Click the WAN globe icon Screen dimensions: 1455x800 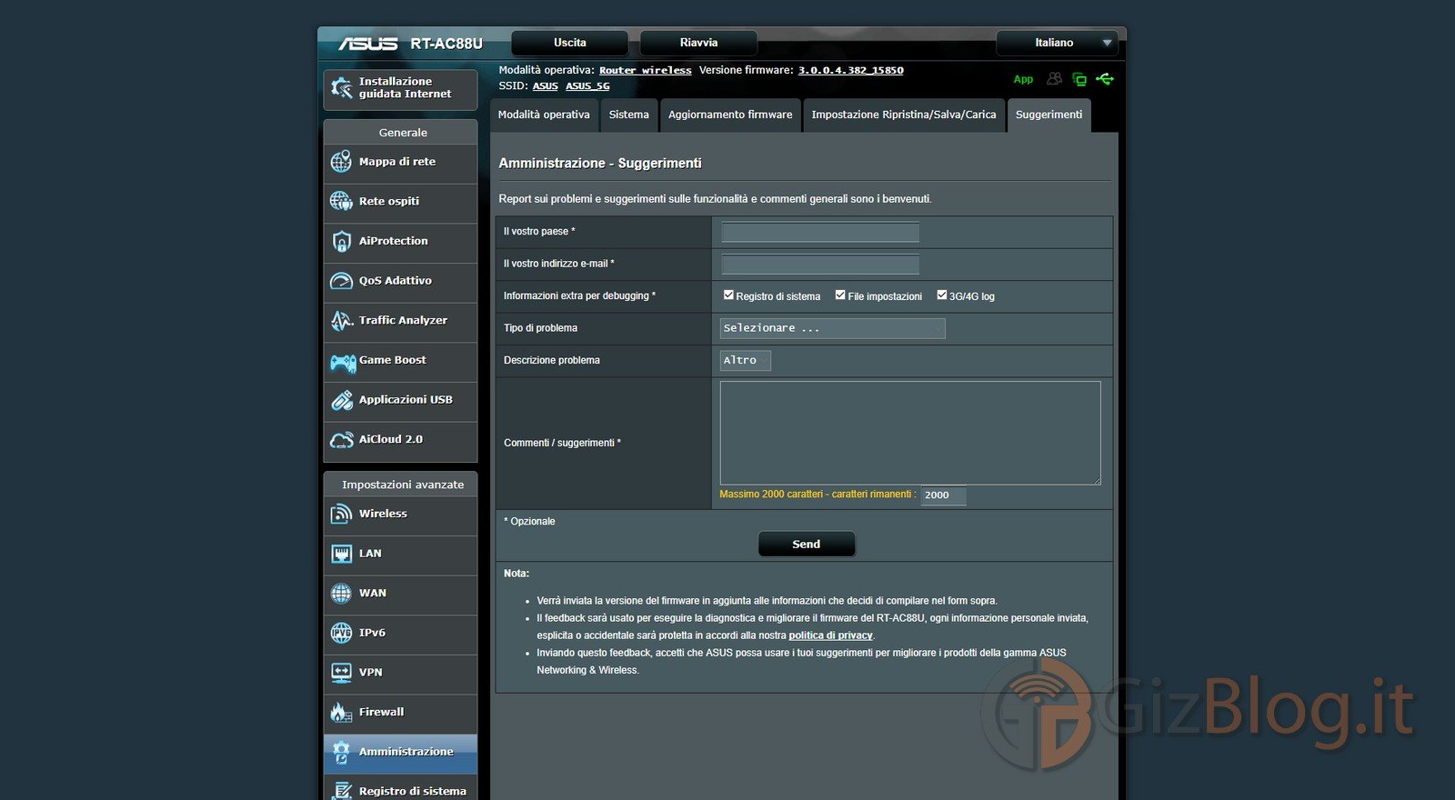click(341, 594)
